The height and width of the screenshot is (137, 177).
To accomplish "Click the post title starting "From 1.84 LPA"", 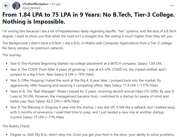I will [x=88, y=18].
